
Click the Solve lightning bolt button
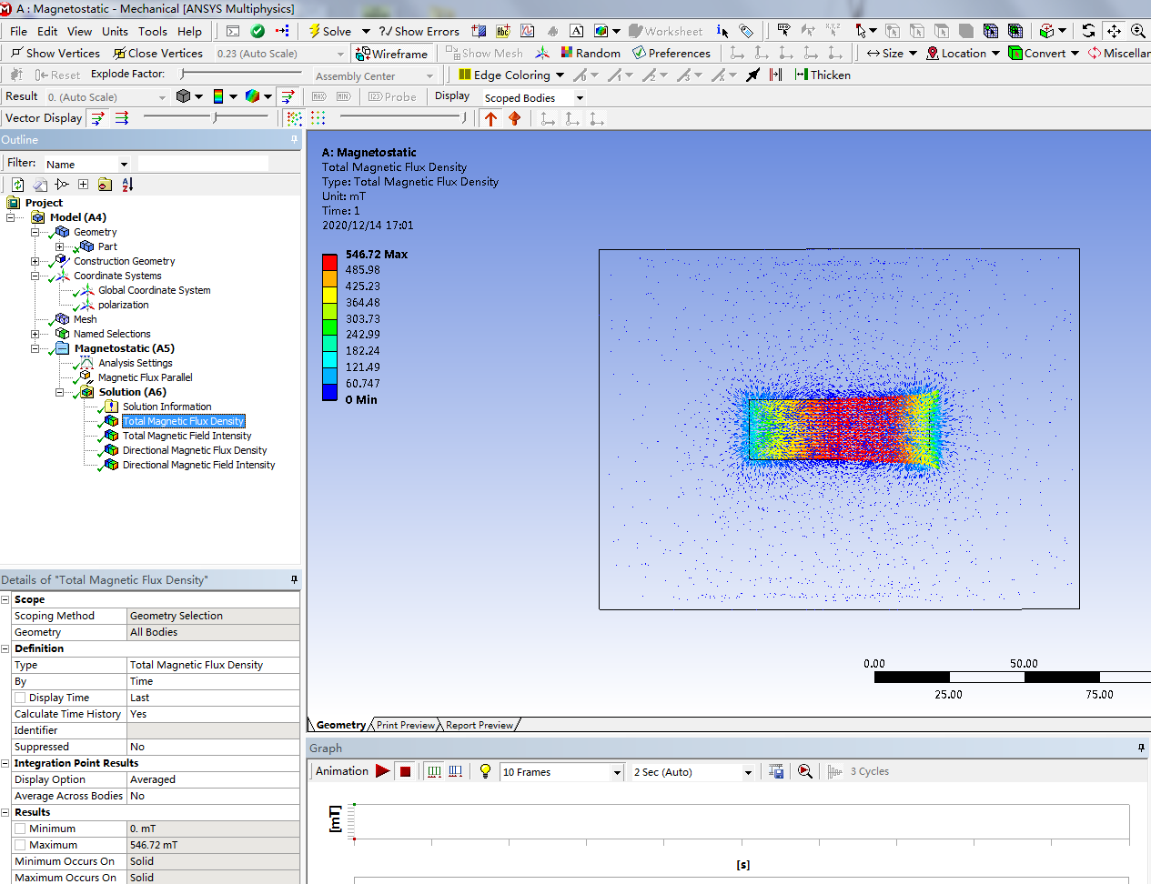(329, 31)
